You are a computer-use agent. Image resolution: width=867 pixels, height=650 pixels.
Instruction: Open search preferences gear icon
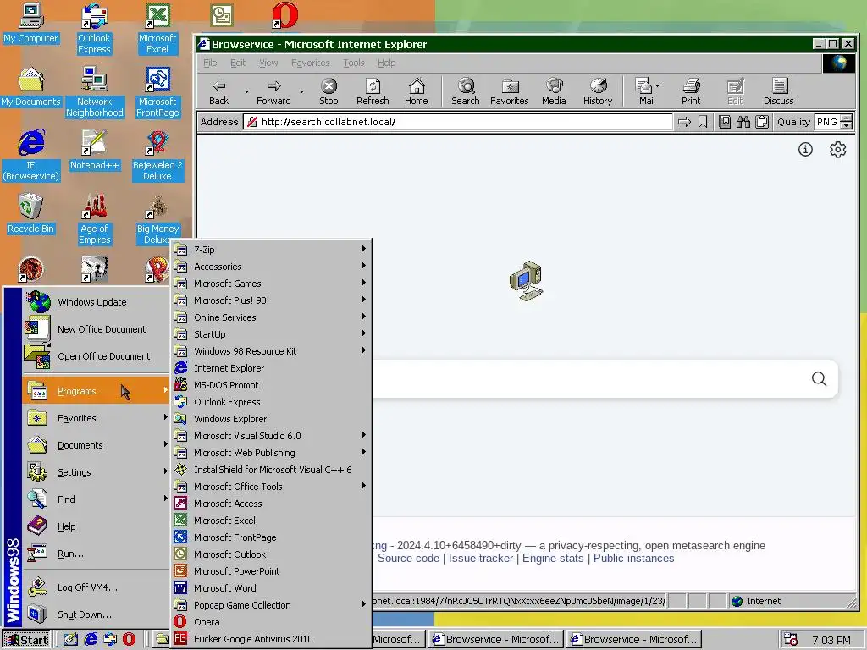coord(837,149)
